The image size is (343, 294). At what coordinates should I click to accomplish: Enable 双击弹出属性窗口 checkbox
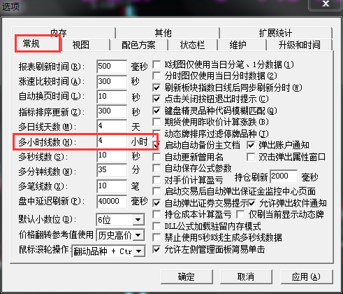[251, 157]
